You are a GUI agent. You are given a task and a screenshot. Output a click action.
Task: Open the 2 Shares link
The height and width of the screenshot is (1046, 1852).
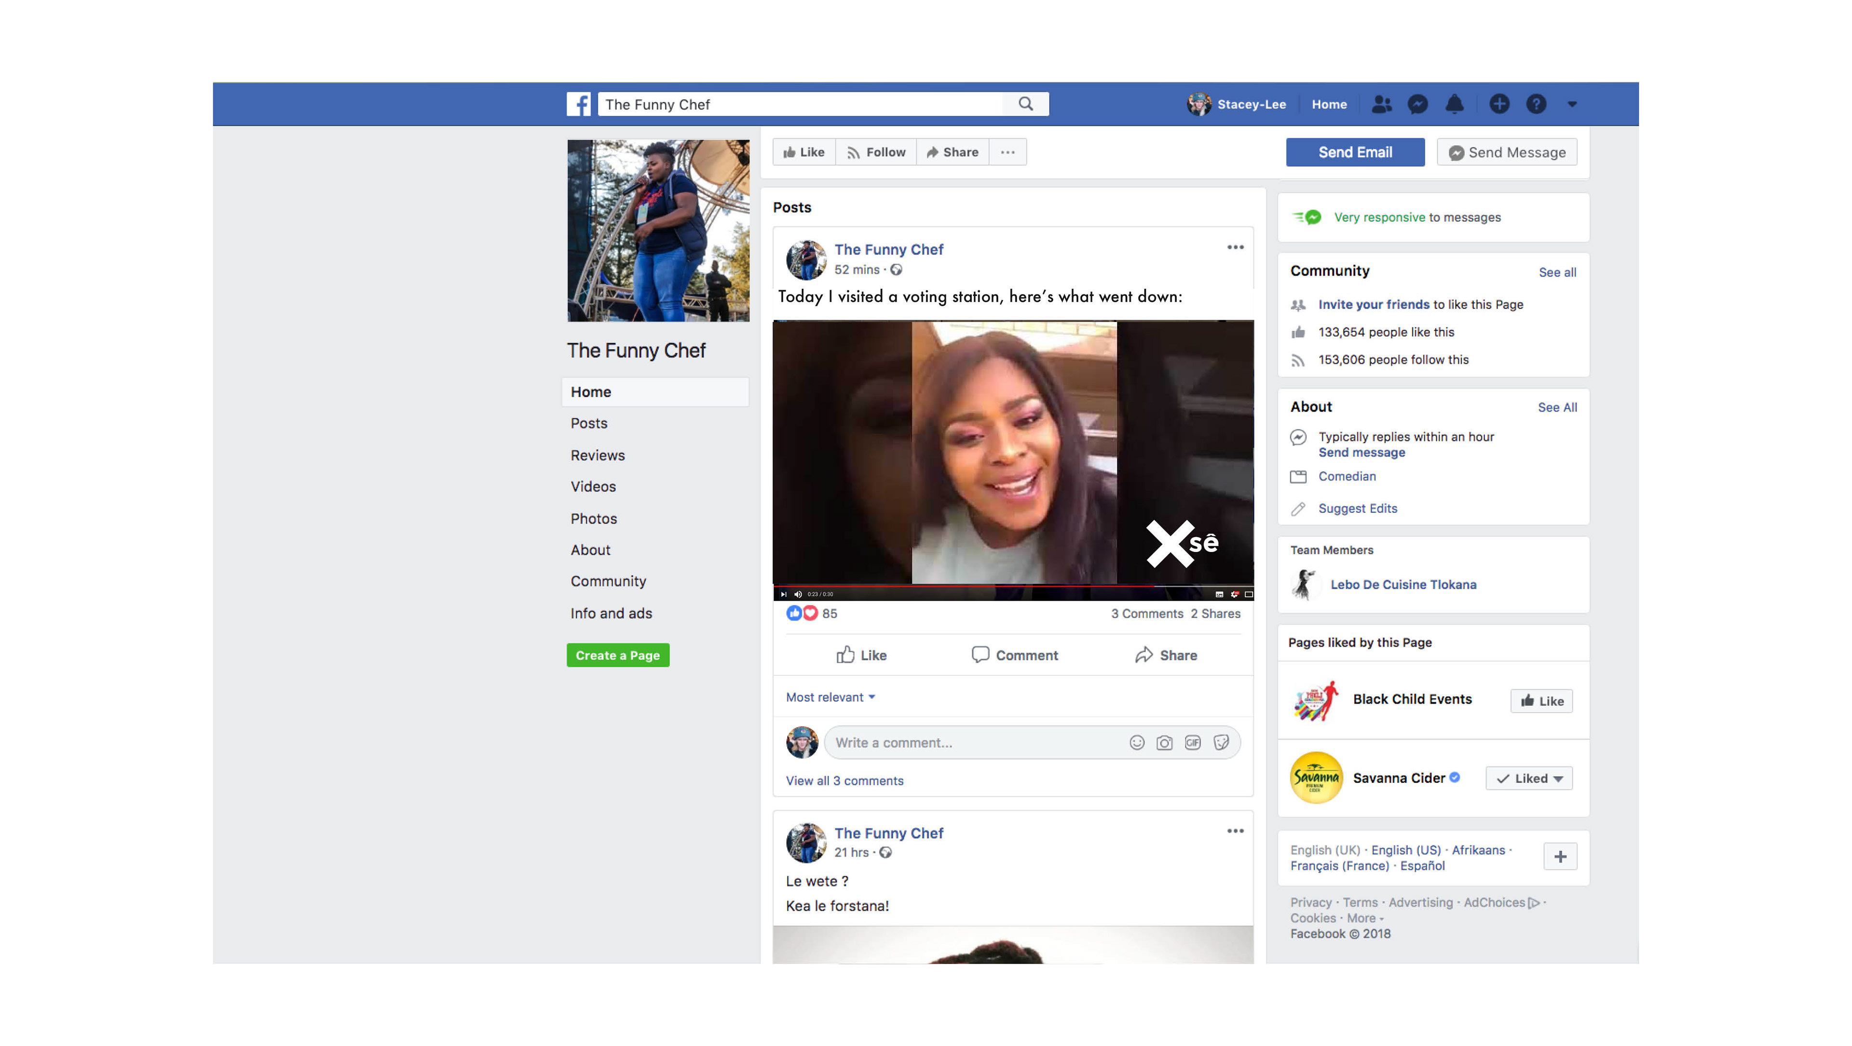point(1215,614)
